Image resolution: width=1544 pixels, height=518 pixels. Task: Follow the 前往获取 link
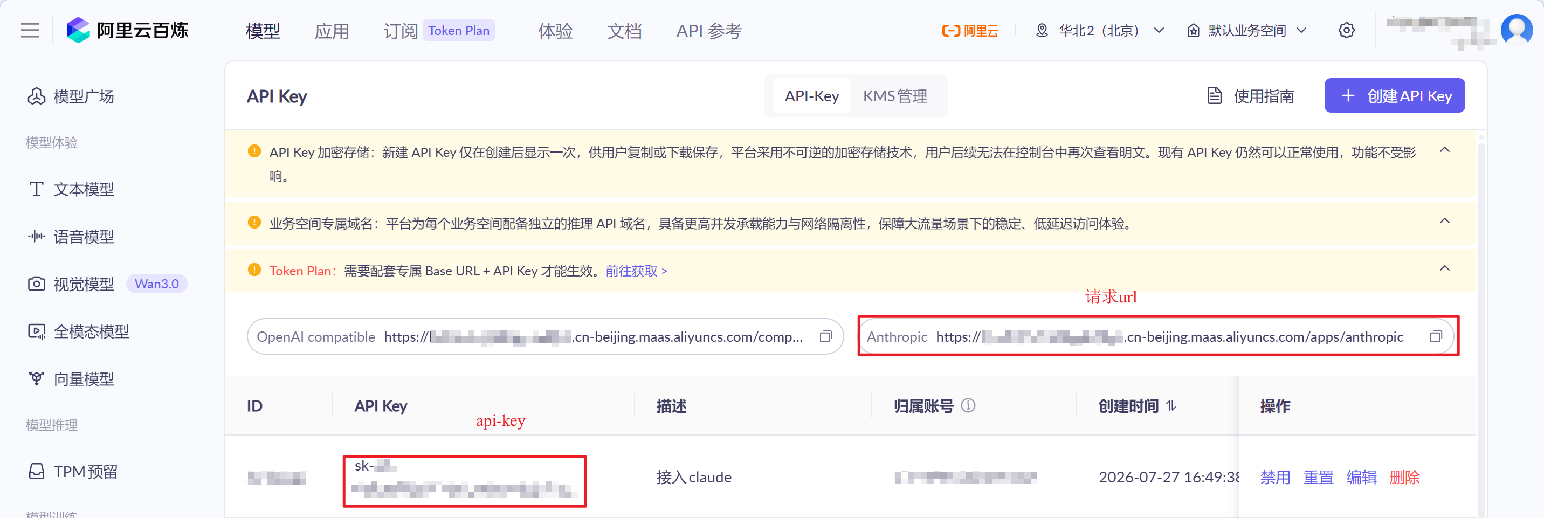coord(636,271)
